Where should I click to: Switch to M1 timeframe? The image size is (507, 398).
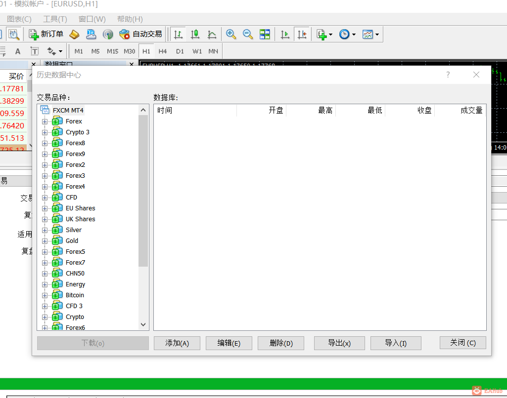pos(79,51)
